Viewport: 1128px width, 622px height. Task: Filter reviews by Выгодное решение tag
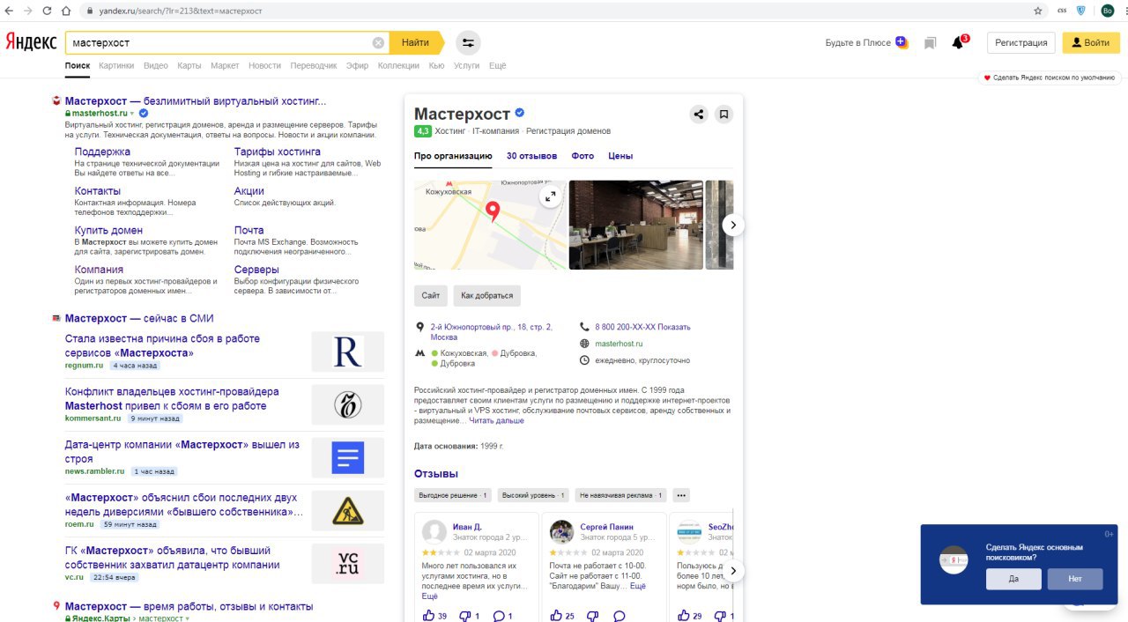pos(454,495)
